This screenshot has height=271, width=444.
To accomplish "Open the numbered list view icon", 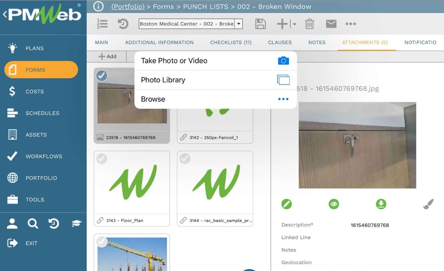I will tap(102, 24).
